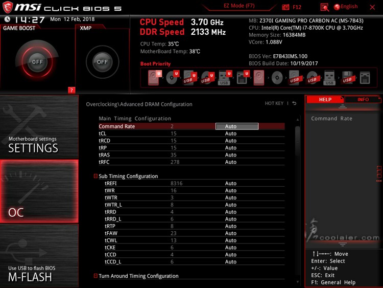Image resolution: width=383 pixels, height=288 pixels.
Task: Click the UEFI CD/DVD boot device icon
Action: point(173,78)
